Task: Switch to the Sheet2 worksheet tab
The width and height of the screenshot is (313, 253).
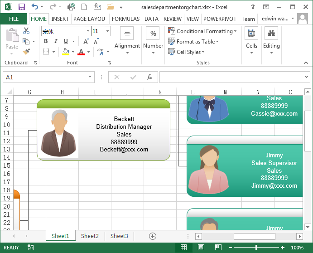Action: point(90,236)
